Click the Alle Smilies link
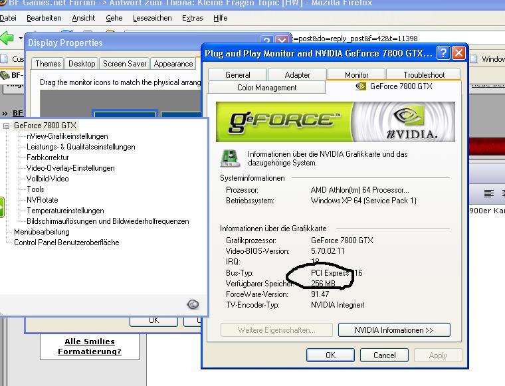 (x=90, y=341)
